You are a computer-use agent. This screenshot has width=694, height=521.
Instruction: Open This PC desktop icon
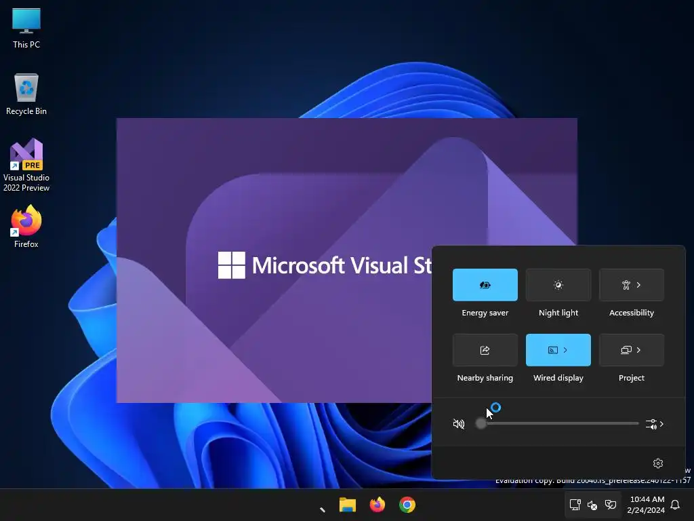[x=26, y=27]
